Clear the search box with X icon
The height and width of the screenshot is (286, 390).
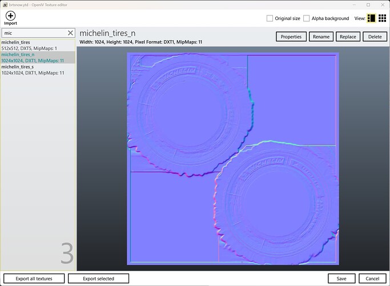click(71, 33)
